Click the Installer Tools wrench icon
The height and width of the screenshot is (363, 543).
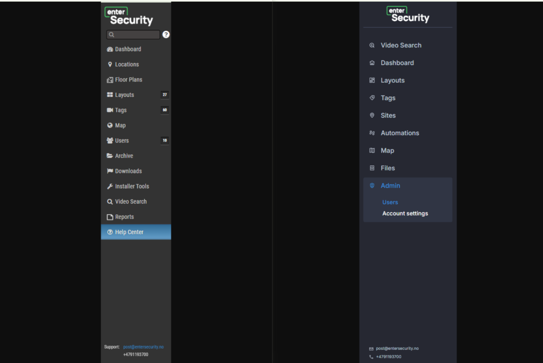click(x=110, y=187)
